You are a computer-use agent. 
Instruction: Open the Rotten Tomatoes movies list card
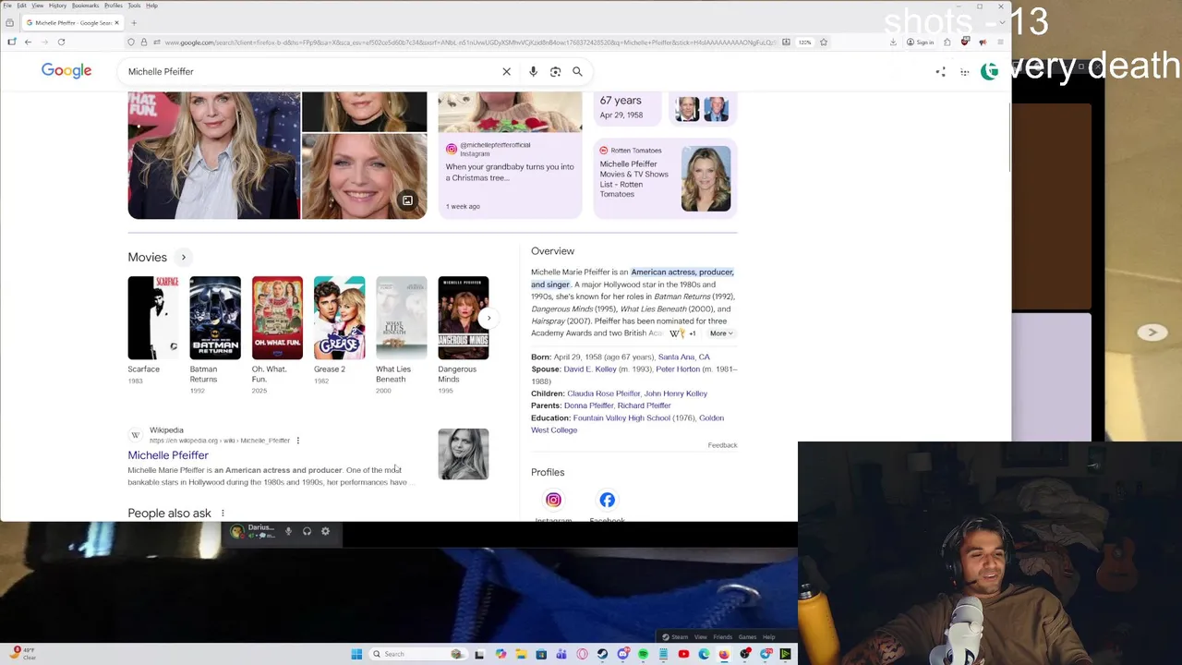click(x=665, y=178)
